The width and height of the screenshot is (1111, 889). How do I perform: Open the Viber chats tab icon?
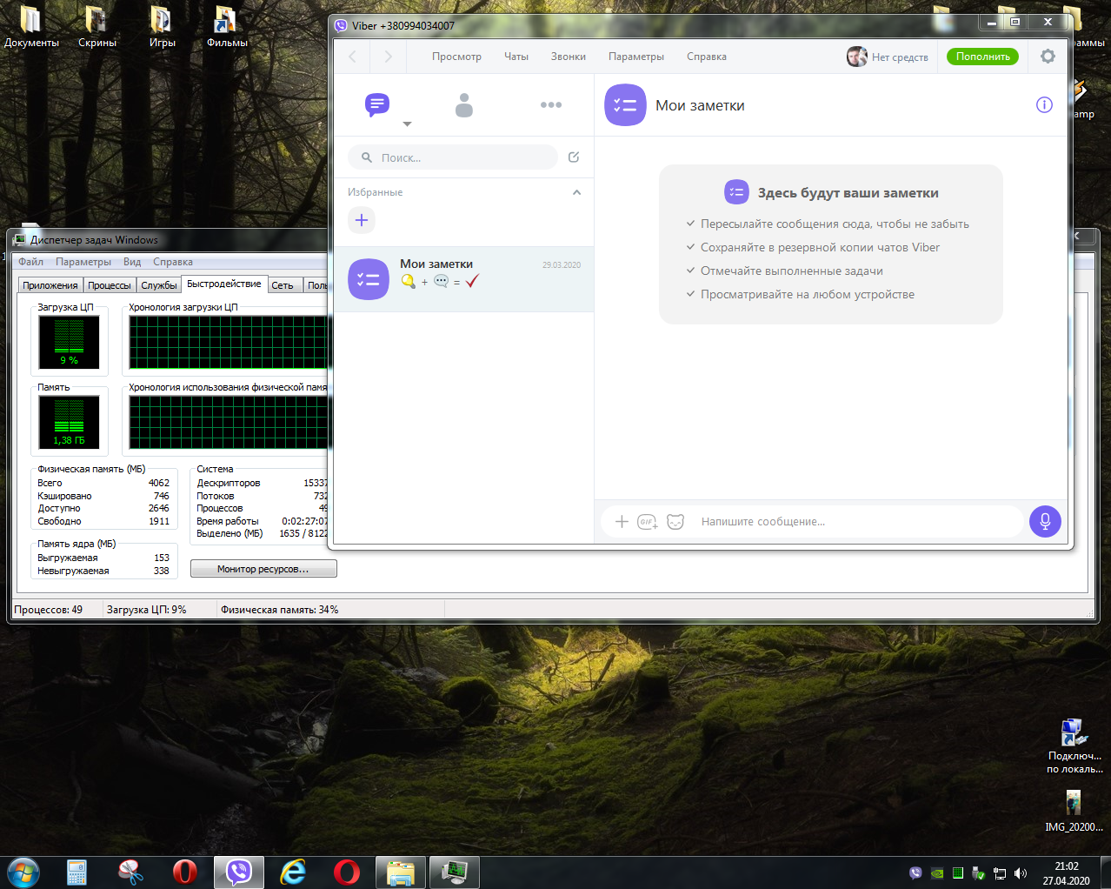[376, 105]
